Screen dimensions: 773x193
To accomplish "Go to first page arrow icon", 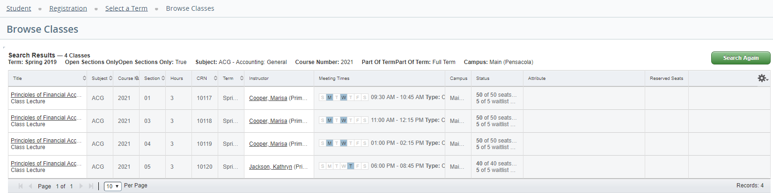I will [x=21, y=186].
